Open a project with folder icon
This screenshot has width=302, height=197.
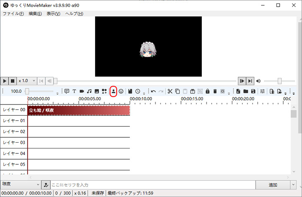[246, 91]
